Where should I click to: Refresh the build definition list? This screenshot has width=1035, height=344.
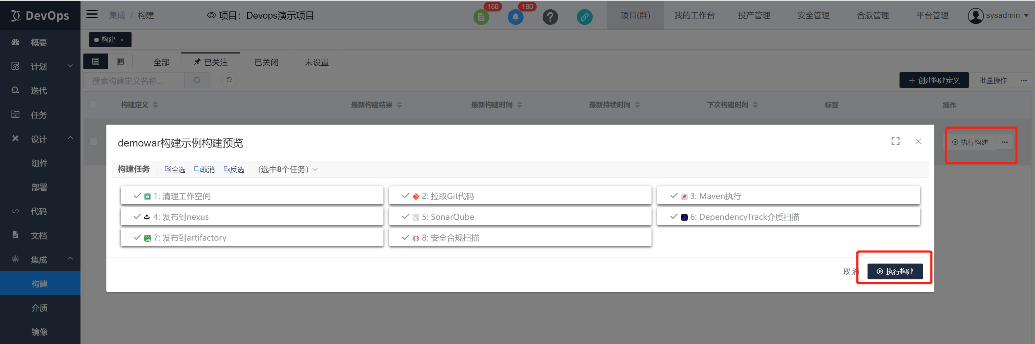(x=229, y=80)
